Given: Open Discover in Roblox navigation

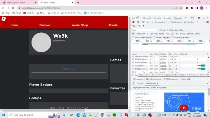Looking at the screenshot, I should 45,25.
